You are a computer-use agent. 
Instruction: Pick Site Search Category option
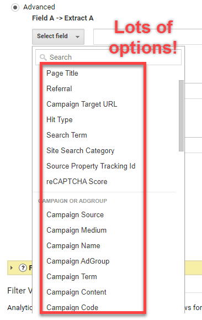tap(81, 151)
